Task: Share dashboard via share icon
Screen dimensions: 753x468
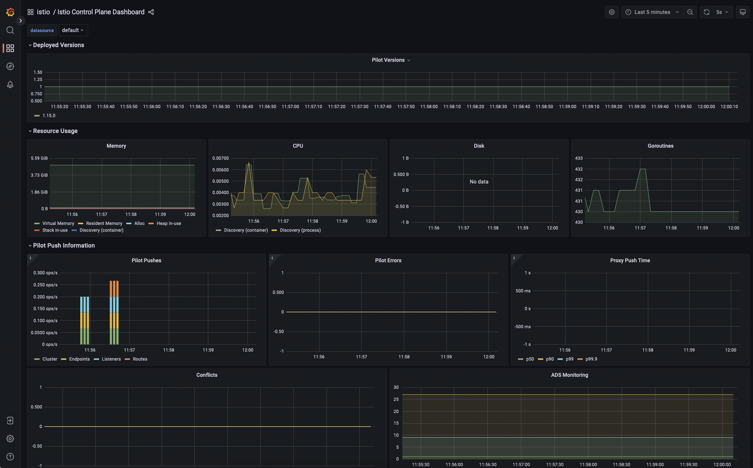Action: (151, 12)
